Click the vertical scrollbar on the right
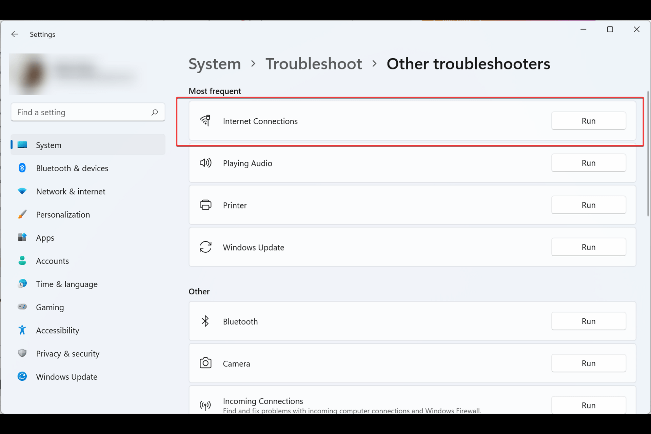The image size is (651, 434). pyautogui.click(x=648, y=153)
